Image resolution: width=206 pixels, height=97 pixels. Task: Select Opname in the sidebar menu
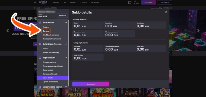(46, 31)
